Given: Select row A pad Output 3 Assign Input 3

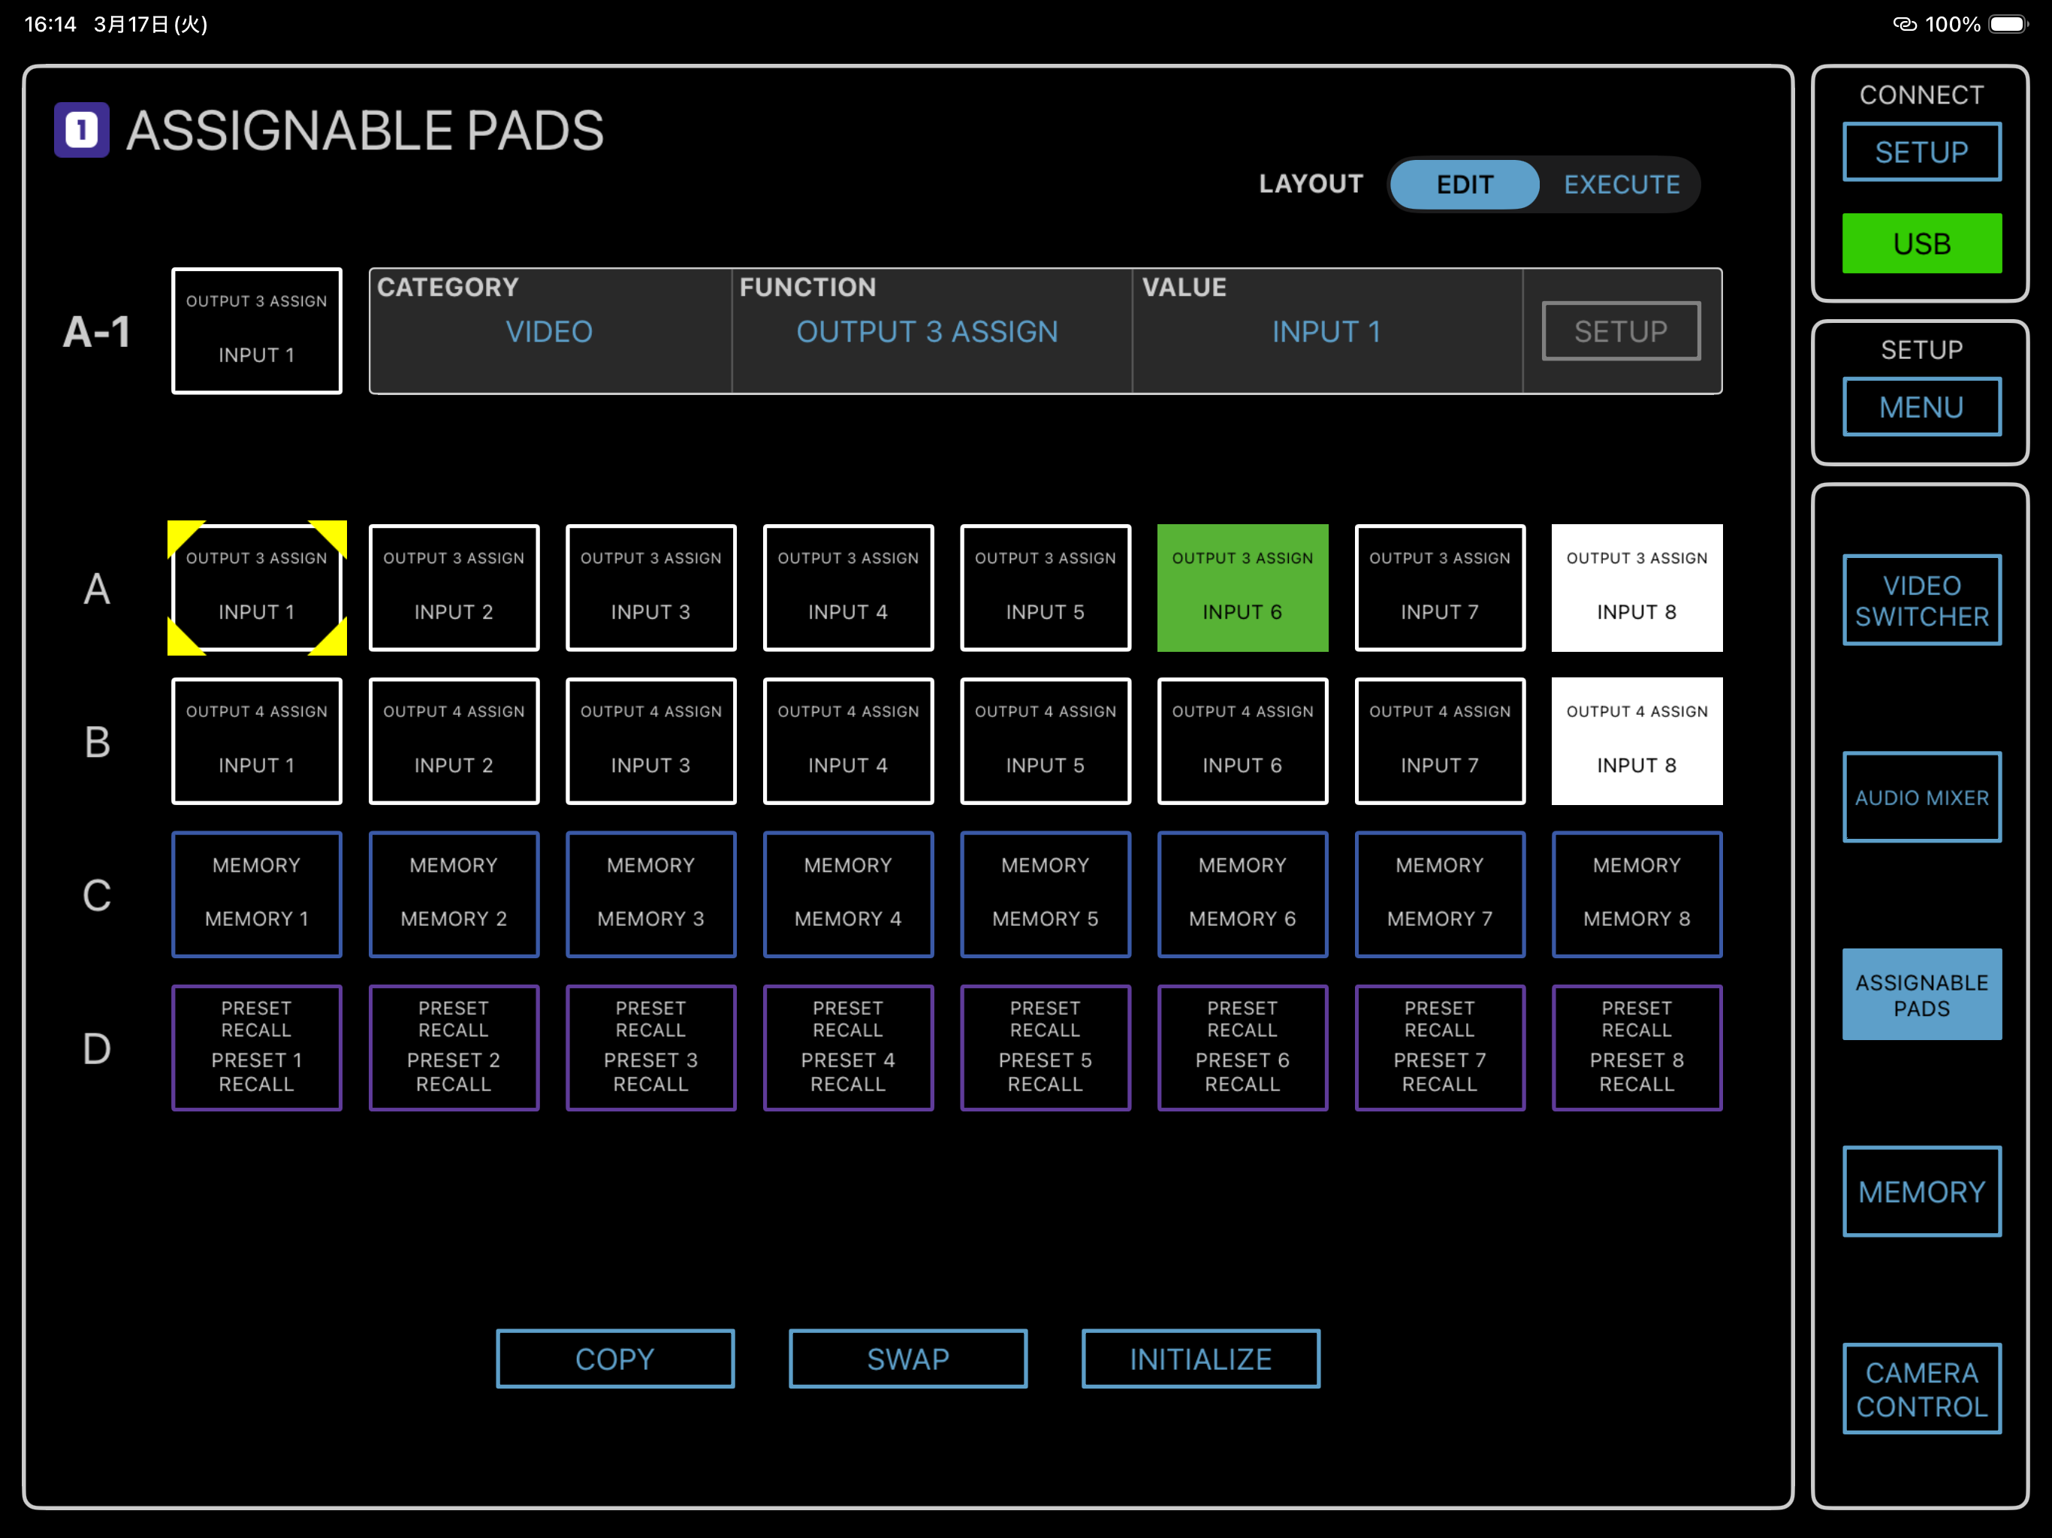Looking at the screenshot, I should click(x=651, y=588).
